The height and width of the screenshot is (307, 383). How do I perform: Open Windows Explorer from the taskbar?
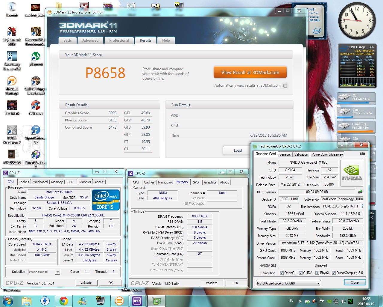[27, 301]
